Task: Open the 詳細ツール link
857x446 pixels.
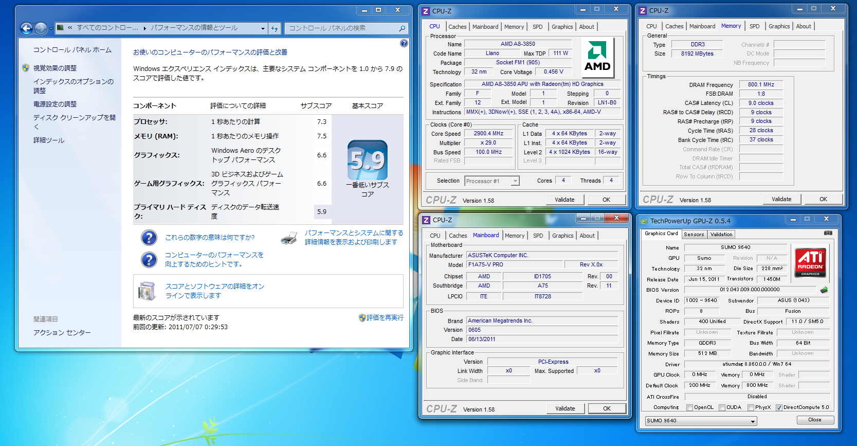Action: coord(49,140)
